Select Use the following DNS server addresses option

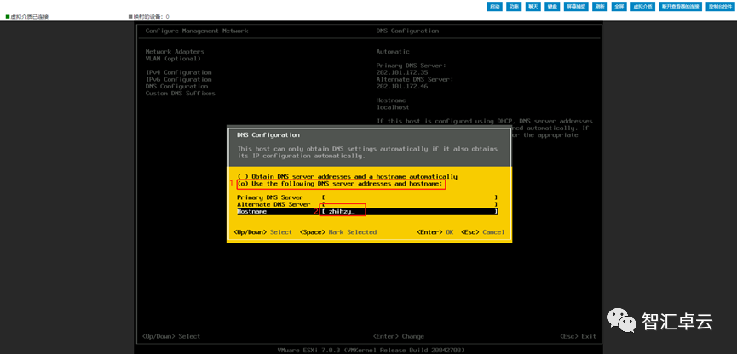(340, 184)
